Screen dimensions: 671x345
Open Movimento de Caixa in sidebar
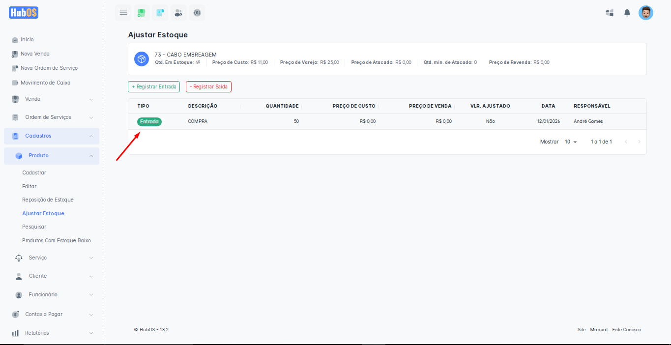click(45, 83)
